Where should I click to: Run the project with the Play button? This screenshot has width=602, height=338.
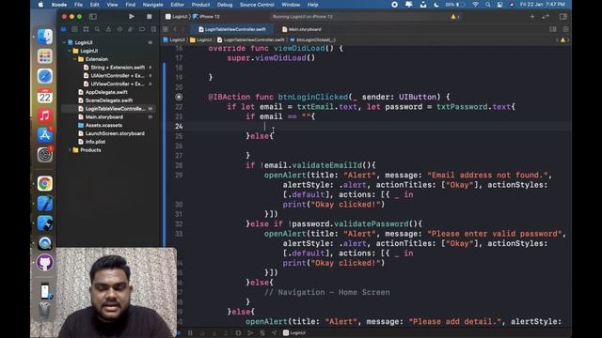(x=132, y=17)
